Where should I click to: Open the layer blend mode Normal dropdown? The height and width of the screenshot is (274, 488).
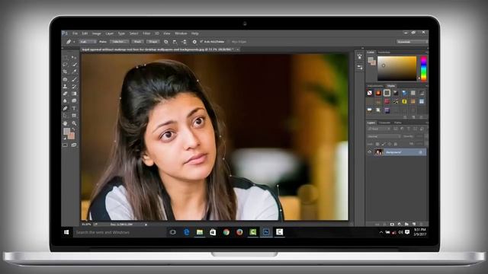point(384,136)
